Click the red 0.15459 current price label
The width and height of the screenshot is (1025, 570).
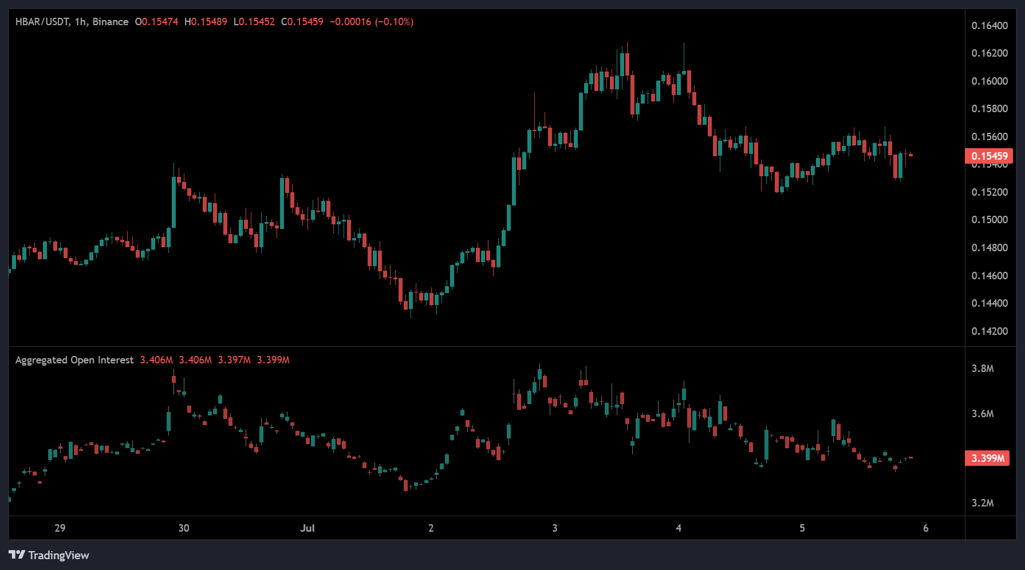(x=989, y=156)
